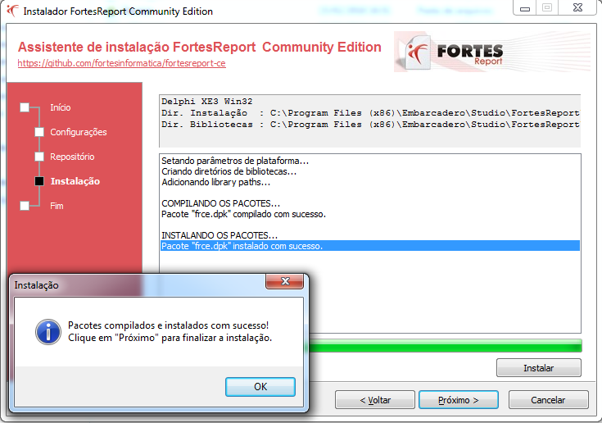This screenshot has height=423, width=602.
Task: Select the 'Criando diretórios de bibliotecas...' log line
Action: pyautogui.click(x=229, y=171)
